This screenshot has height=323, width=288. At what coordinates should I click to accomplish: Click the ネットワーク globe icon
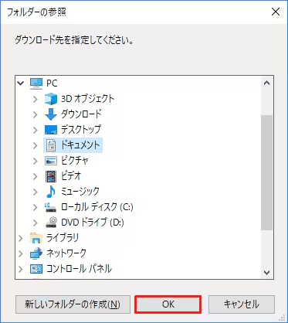36,253
